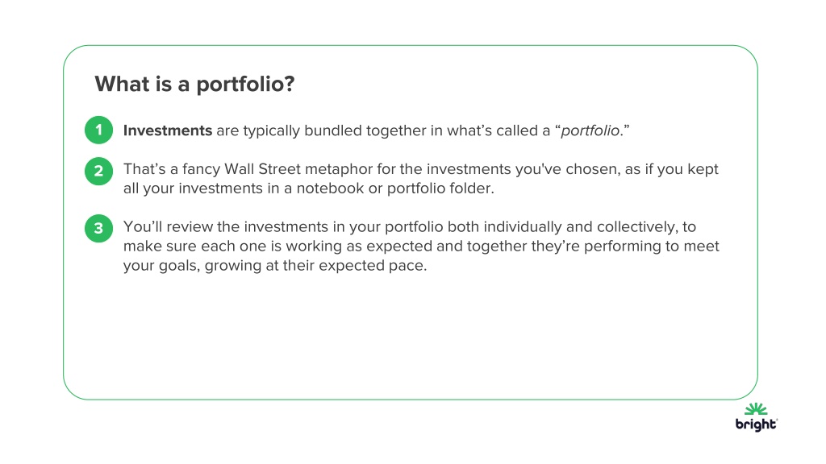This screenshot has height=464, width=826.
Task: Click the phrase "individually and collectively"
Action: (x=581, y=226)
